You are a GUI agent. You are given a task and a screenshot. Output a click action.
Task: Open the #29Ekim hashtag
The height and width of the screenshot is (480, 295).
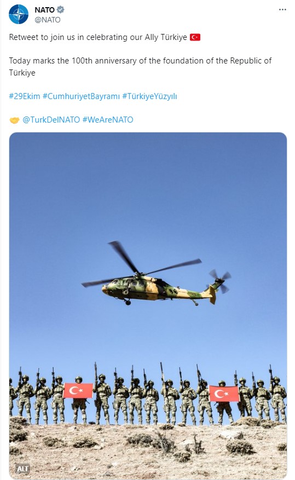(x=25, y=96)
